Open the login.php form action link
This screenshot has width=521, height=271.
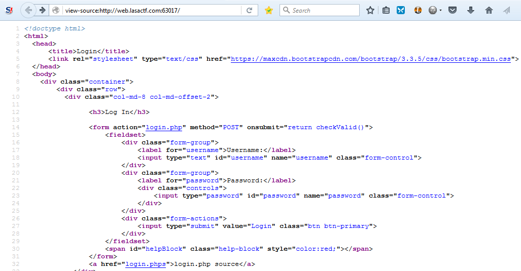tap(164, 127)
